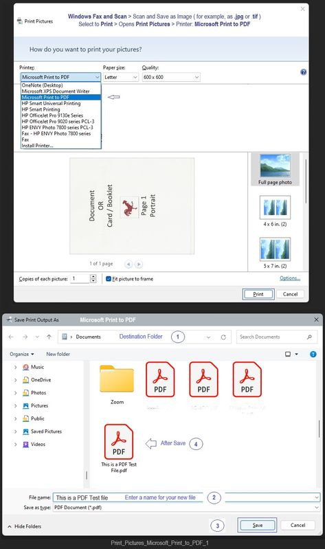Select Saved Pictures in sidebar
325x549 pixels.
(x=43, y=432)
